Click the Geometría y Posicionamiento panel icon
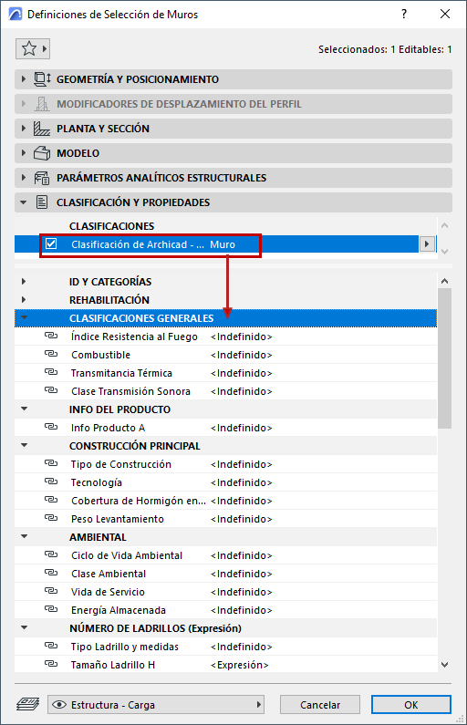 click(42, 79)
